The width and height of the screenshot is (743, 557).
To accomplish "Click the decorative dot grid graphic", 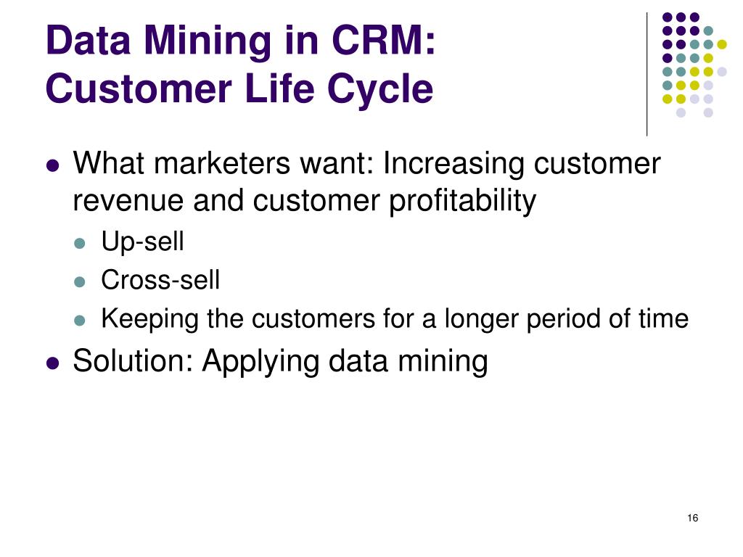I will click(x=694, y=65).
